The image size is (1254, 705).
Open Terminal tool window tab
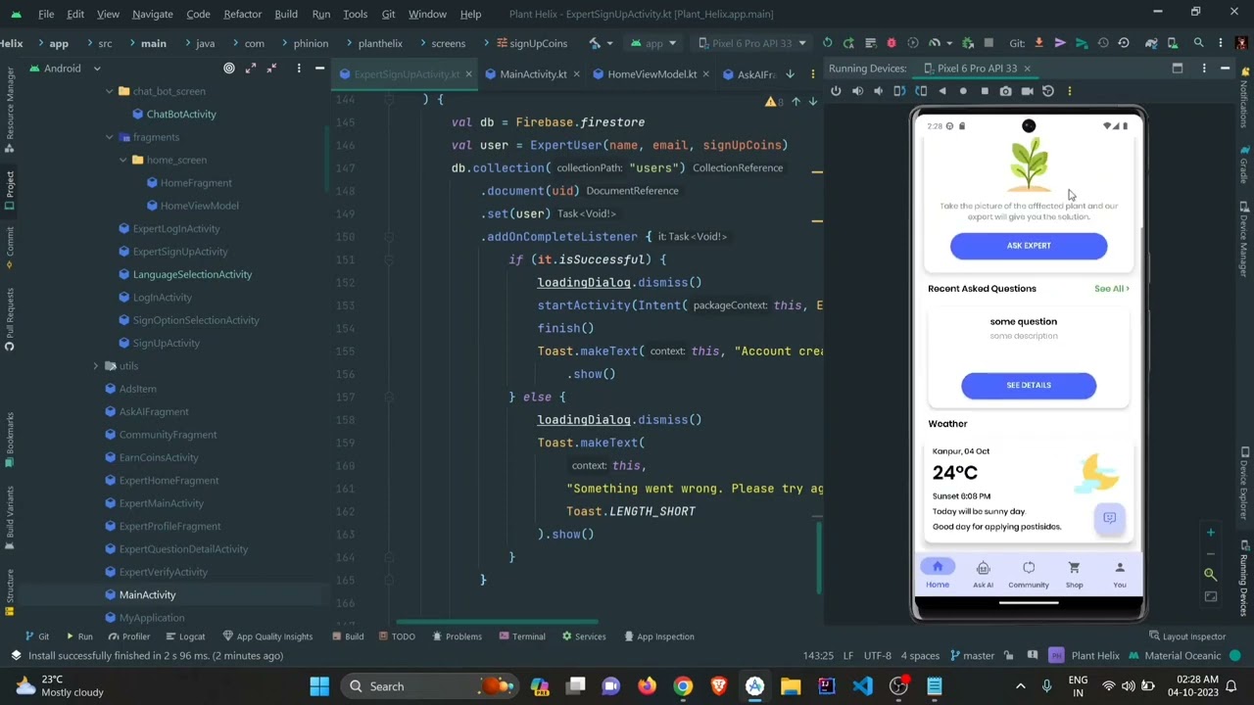520,636
